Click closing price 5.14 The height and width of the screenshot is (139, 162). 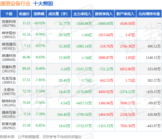tap(27, 114)
